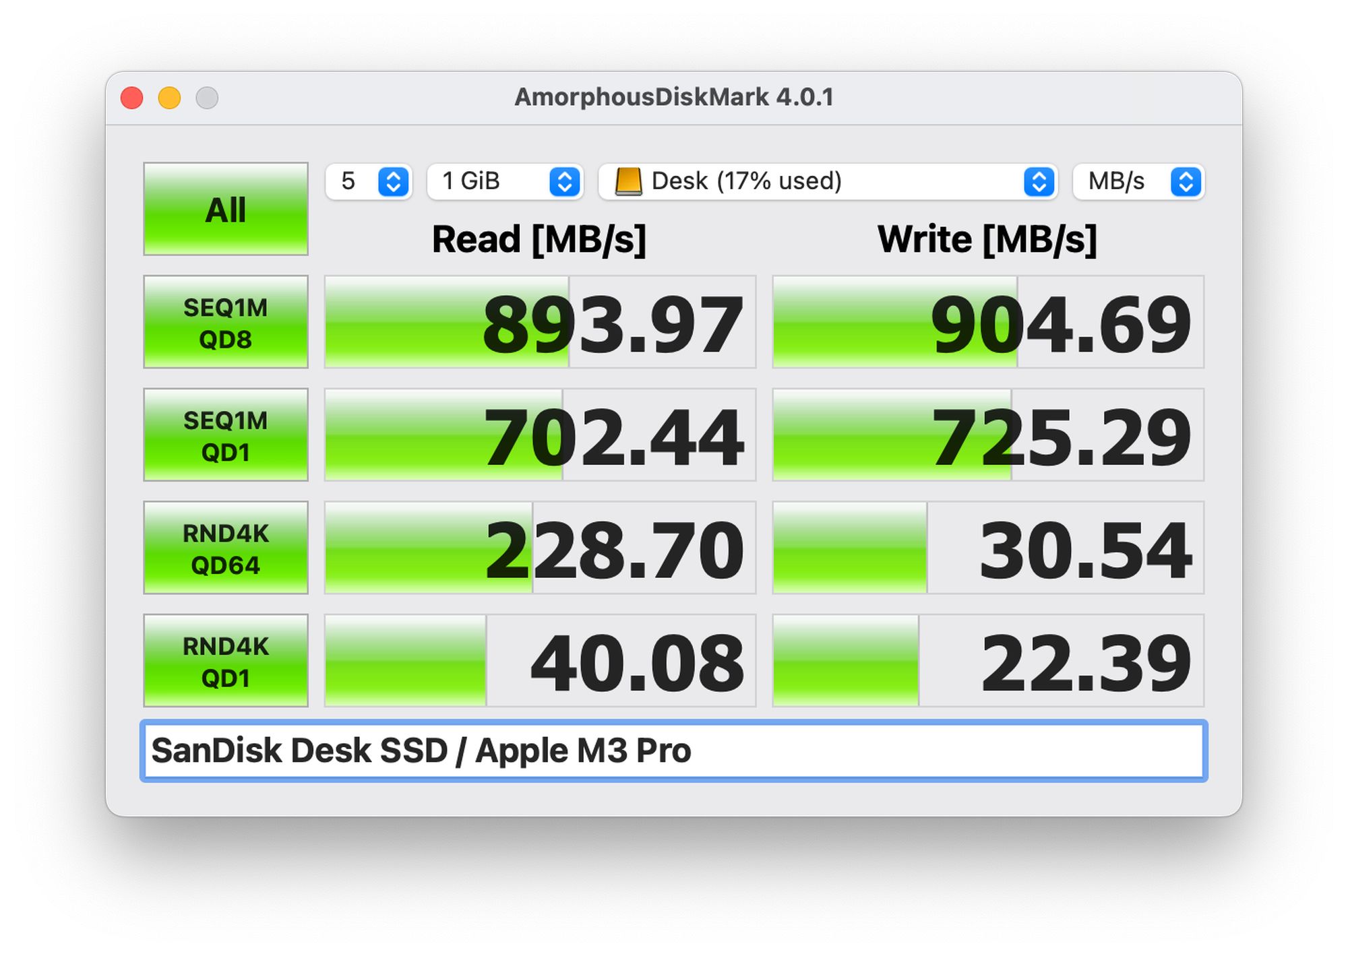Open the 1 GiB test size dropdown

[504, 181]
